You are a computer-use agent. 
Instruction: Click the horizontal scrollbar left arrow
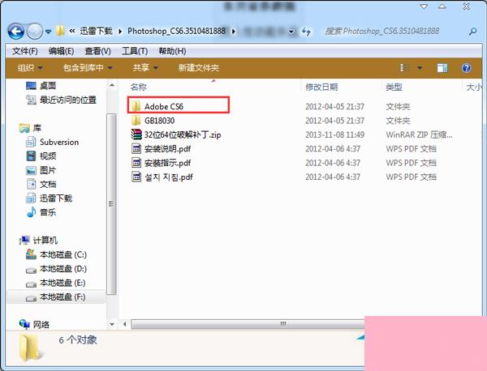pyautogui.click(x=124, y=324)
